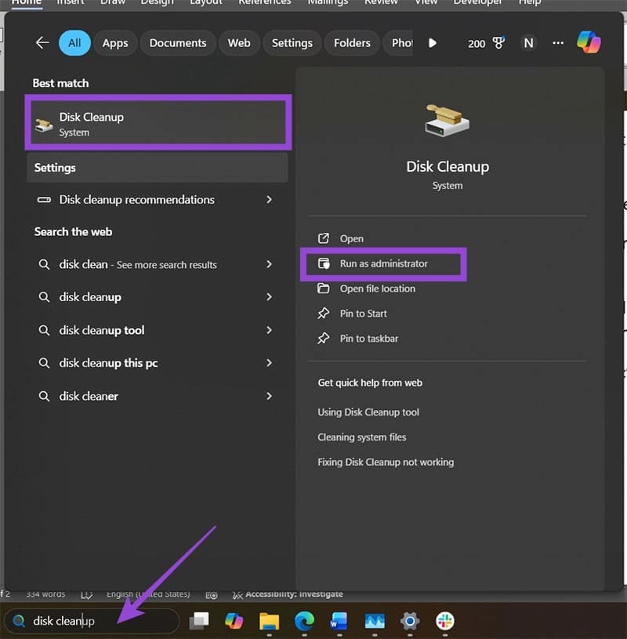627x639 pixels.
Task: Launch Microsoft Edge from the taskbar
Action: tap(305, 620)
